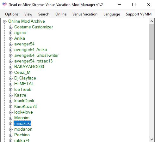This screenshot has height=142, width=155.
Task: Select the avenger54 author entry
Action: 24,44
